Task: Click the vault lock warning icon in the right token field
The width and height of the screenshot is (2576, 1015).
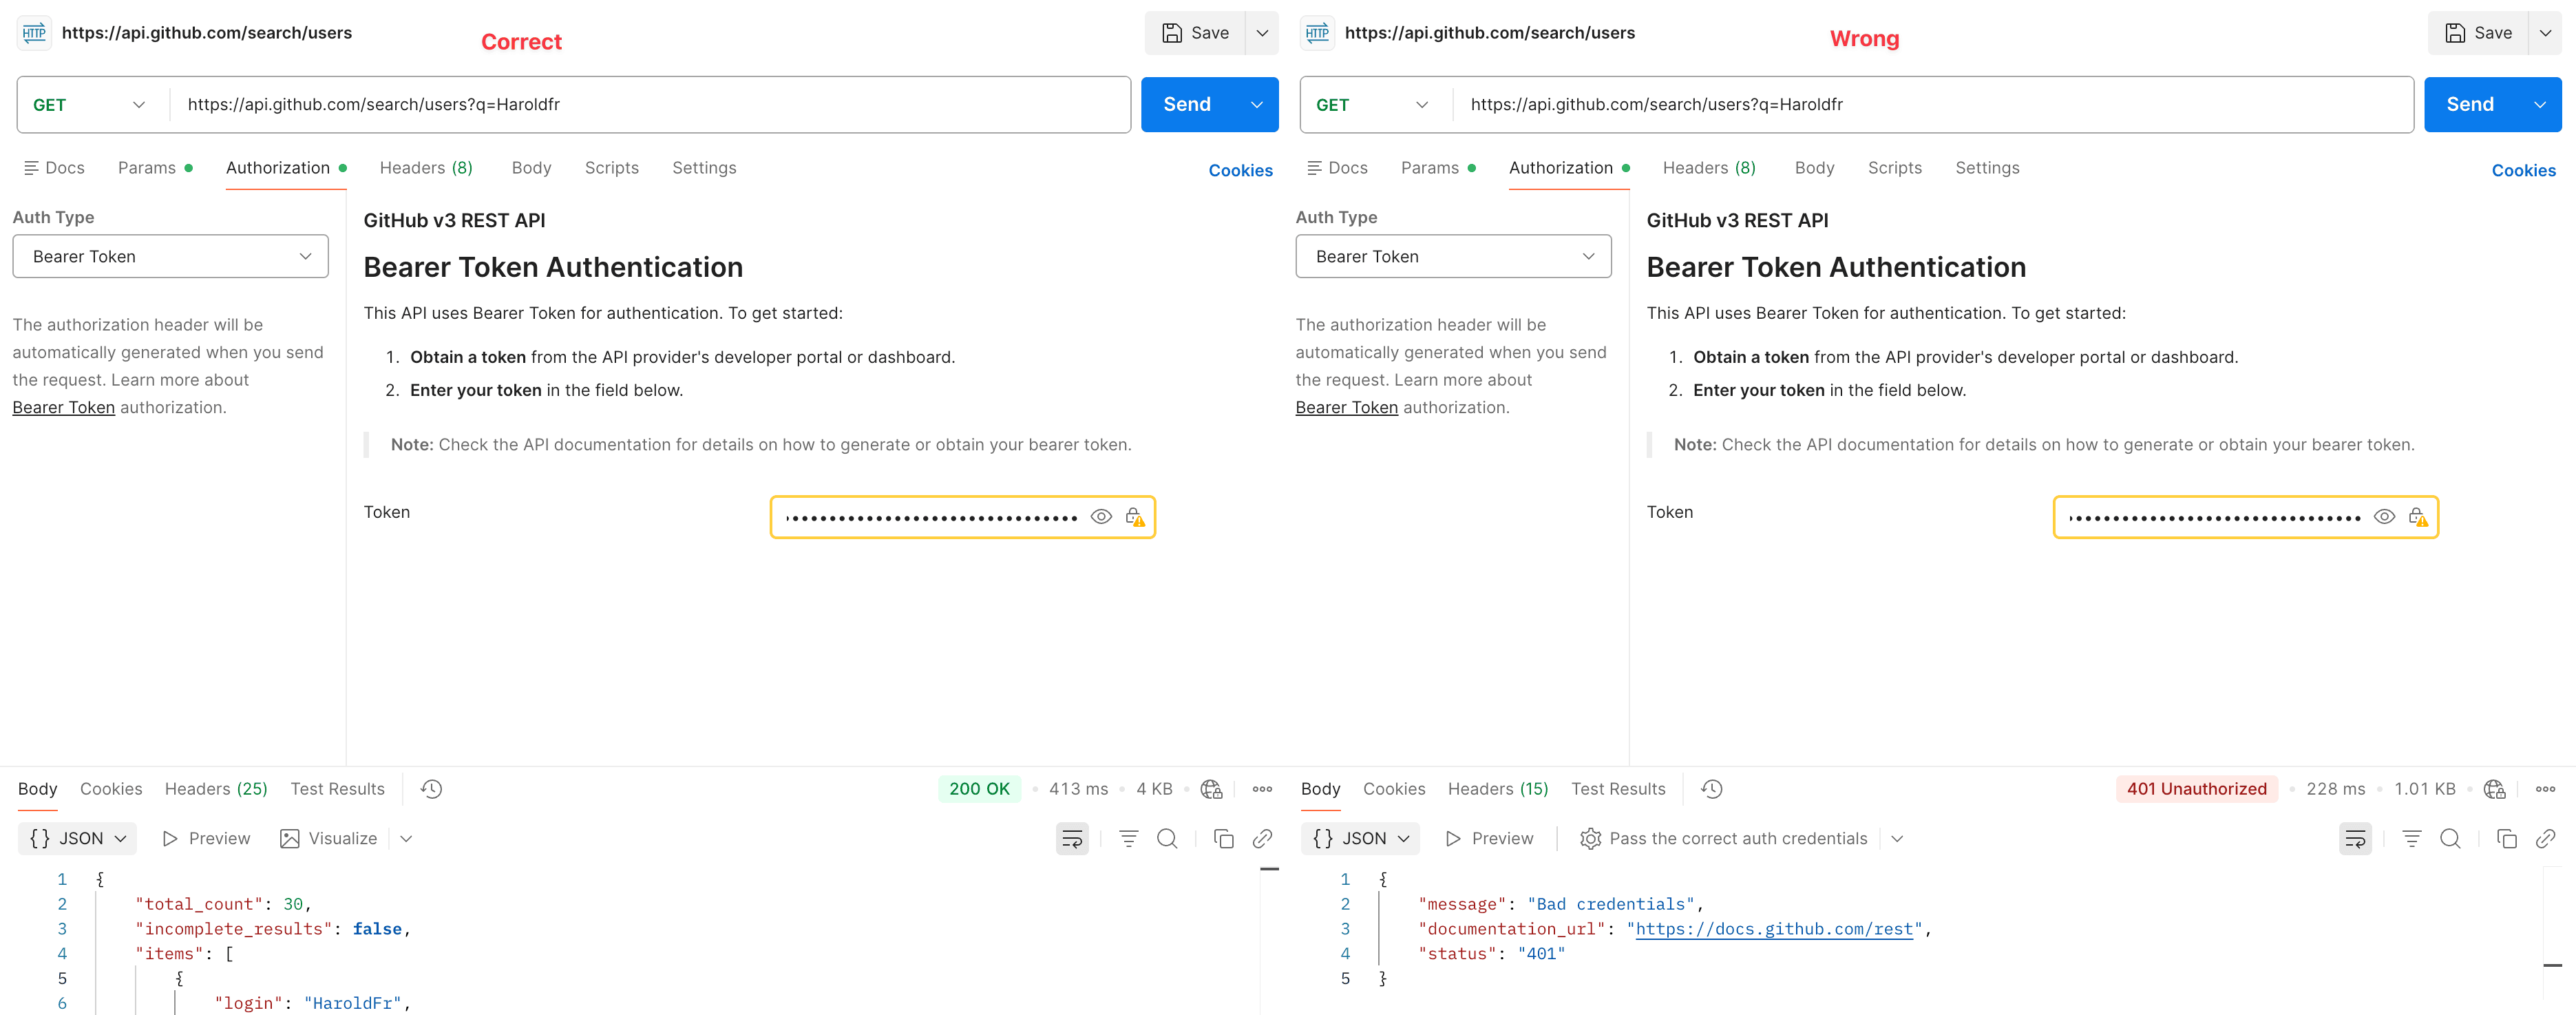Action: (2418, 517)
